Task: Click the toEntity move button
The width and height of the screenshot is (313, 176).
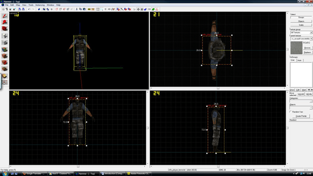Action: (309, 94)
